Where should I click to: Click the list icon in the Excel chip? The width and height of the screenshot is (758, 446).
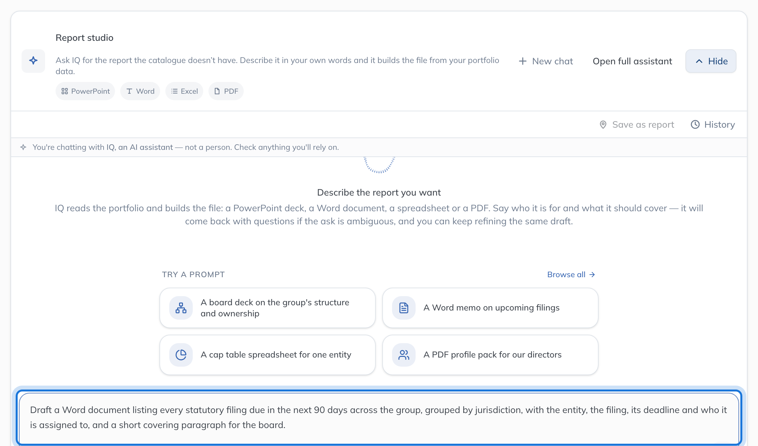174,91
